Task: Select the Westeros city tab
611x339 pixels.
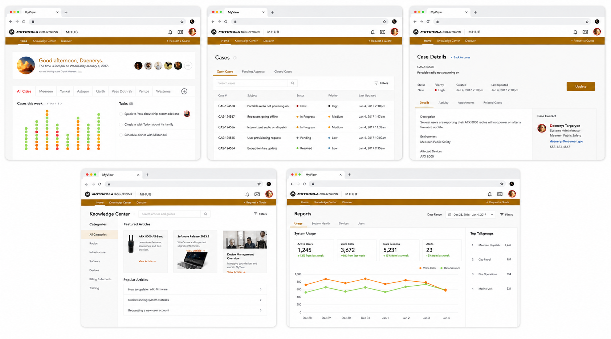Action: tap(163, 91)
